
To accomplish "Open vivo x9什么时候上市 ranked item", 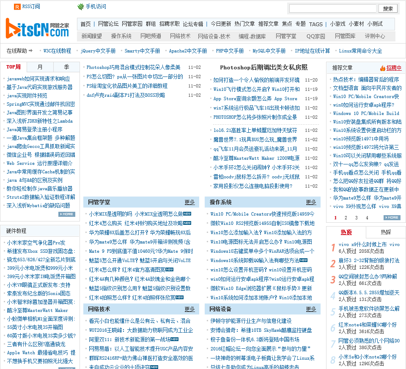I will click(369, 245).
